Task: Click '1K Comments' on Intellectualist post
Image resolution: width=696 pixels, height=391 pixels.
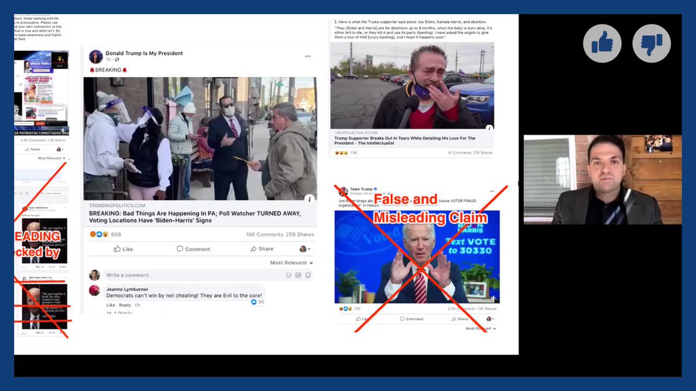Action: (x=459, y=152)
